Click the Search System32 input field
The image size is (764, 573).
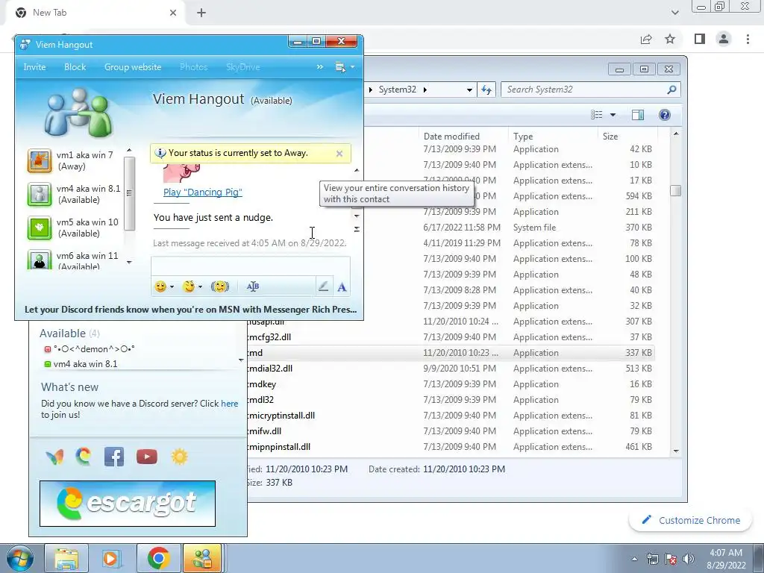(585, 90)
